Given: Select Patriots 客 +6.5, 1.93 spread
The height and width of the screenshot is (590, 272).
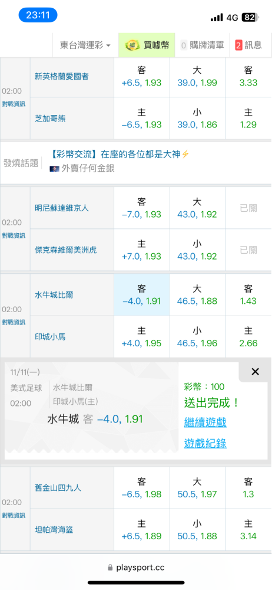Looking at the screenshot, I should click(x=142, y=76).
